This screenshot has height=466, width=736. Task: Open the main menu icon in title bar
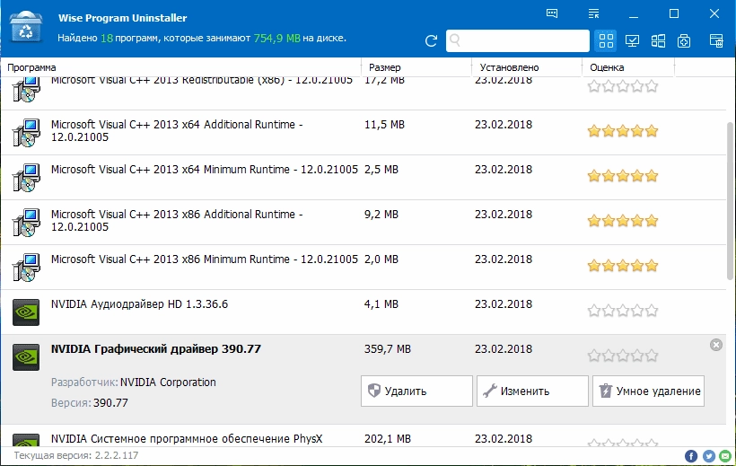594,13
